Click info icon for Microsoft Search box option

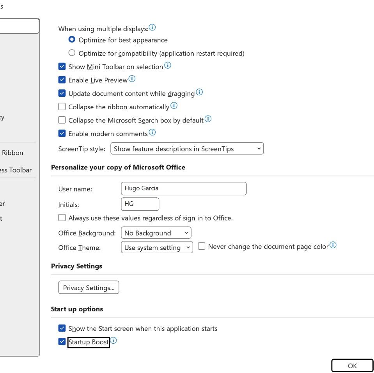pos(208,119)
